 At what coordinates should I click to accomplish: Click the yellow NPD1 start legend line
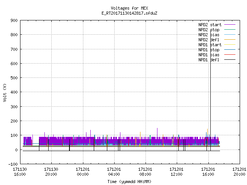(230, 45)
